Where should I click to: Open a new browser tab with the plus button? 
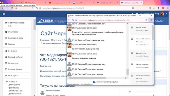(x=146, y=3)
